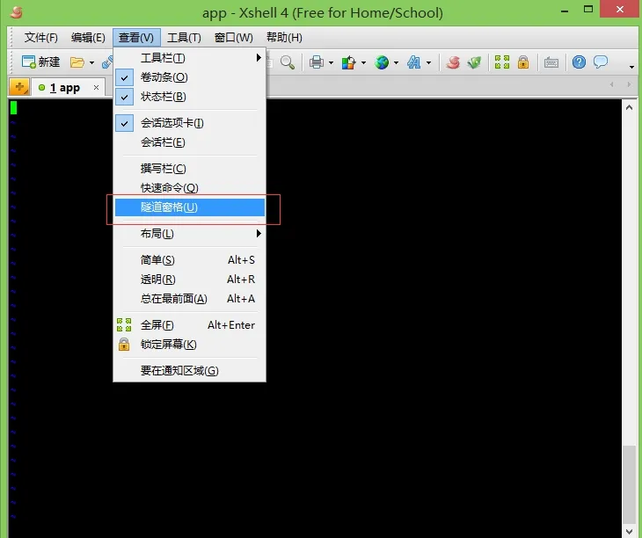Choose 简单(S) Alt+S menu entry

(x=190, y=260)
